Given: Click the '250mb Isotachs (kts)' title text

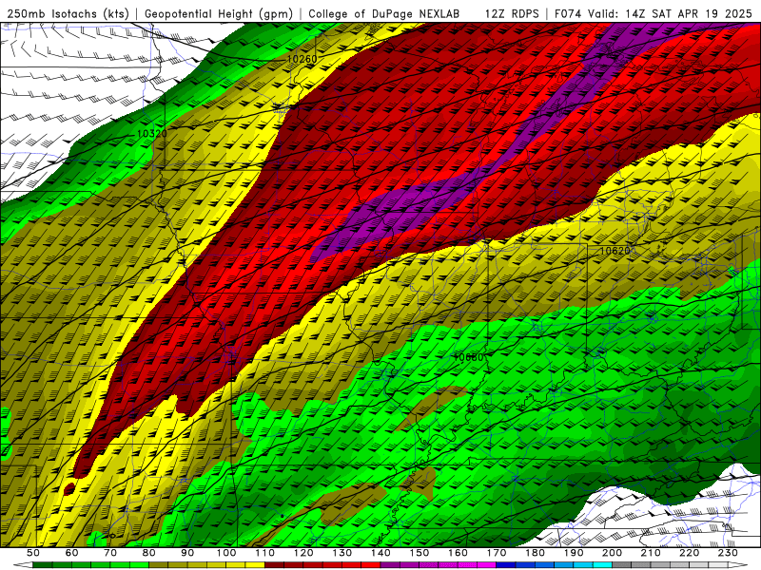Looking at the screenshot, I should 68,13.
